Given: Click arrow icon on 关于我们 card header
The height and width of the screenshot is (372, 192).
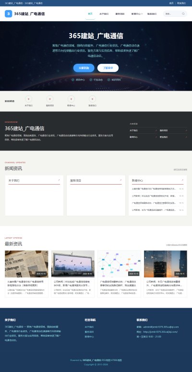Looking at the screenshot, I should pyautogui.click(x=59, y=180).
